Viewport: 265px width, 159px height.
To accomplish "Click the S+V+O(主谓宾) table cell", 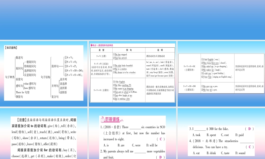I will point(101,90).
